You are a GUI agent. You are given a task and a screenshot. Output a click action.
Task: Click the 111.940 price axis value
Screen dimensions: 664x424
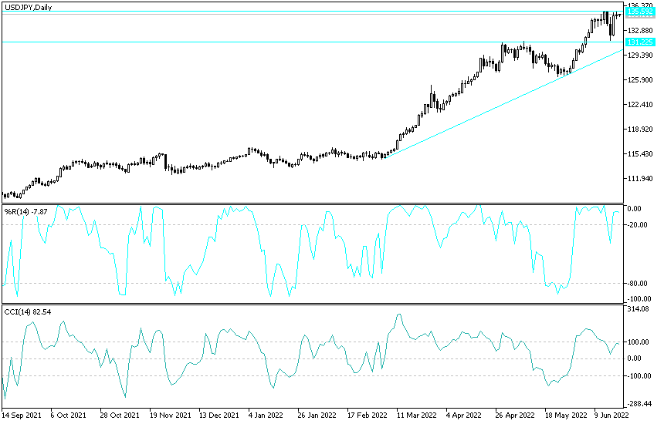click(640, 178)
